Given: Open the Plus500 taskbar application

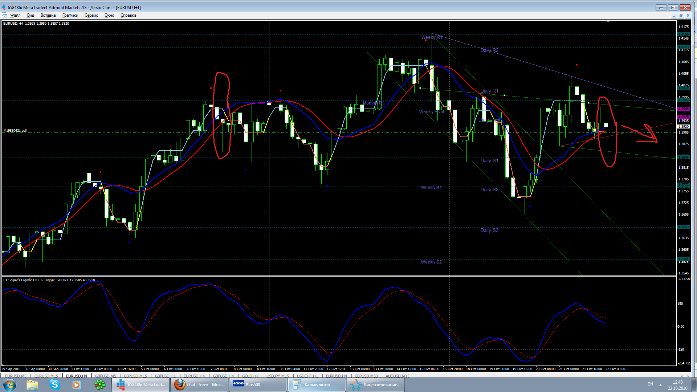Looking at the screenshot, I should (258, 385).
